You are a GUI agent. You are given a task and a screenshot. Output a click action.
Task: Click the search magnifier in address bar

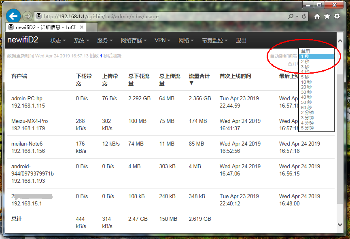[x=291, y=17]
